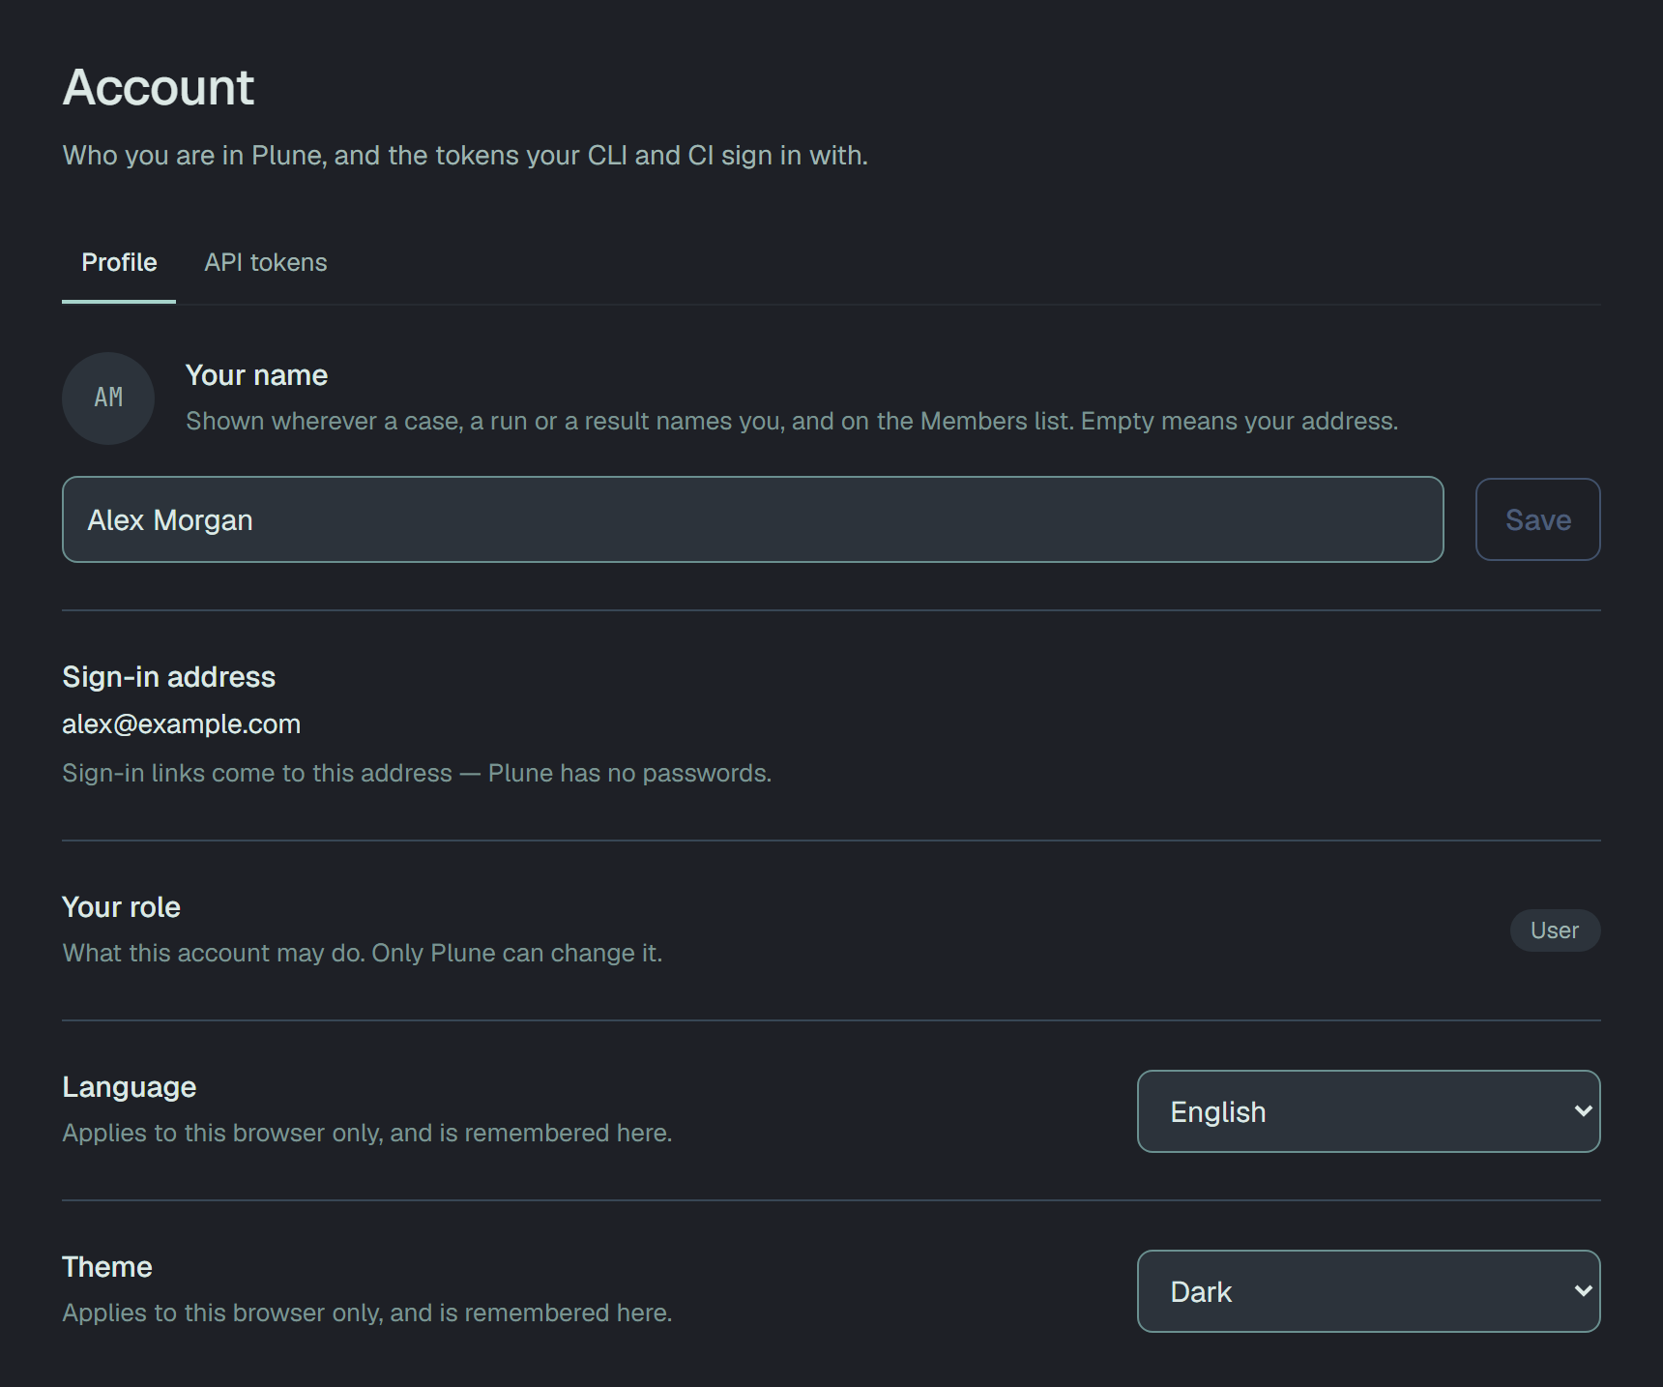
Task: Open the API tokens tab
Action: coord(266,263)
